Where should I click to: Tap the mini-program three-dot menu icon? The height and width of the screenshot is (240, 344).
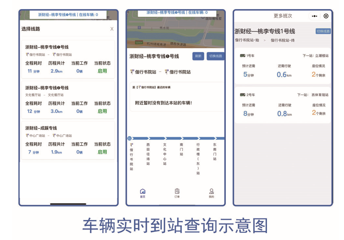[315, 16]
